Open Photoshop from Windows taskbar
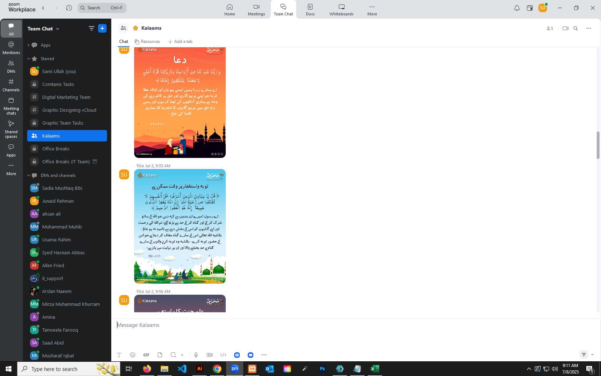The image size is (601, 376). click(322, 369)
